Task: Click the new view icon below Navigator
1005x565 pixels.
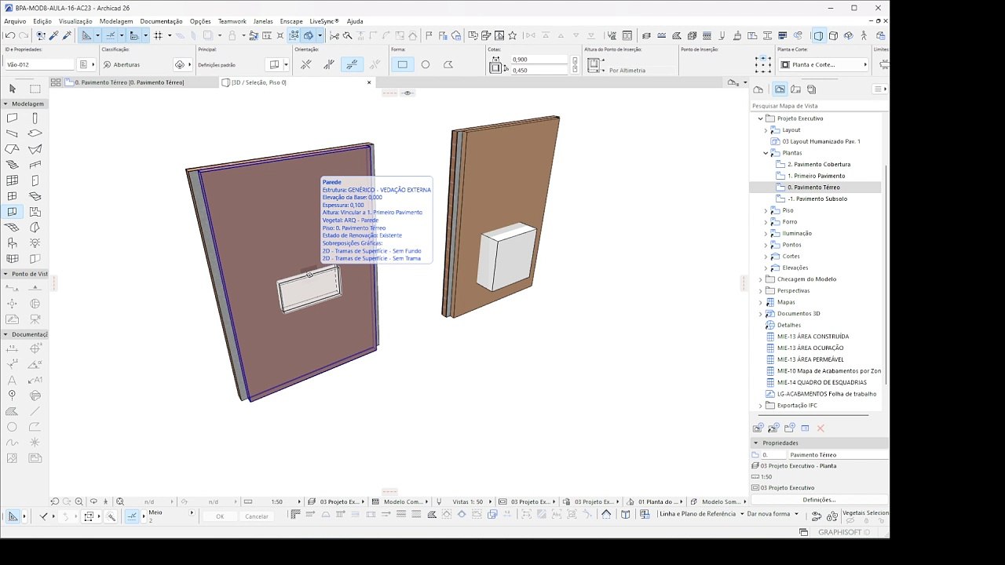Action: 758,428
